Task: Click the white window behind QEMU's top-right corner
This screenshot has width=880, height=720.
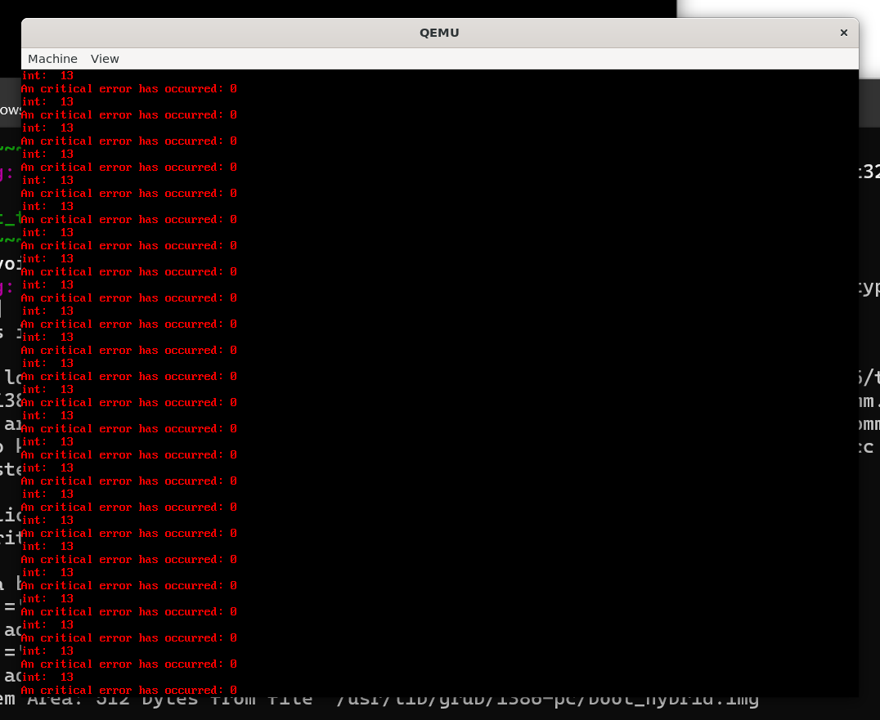Action: click(x=777, y=8)
